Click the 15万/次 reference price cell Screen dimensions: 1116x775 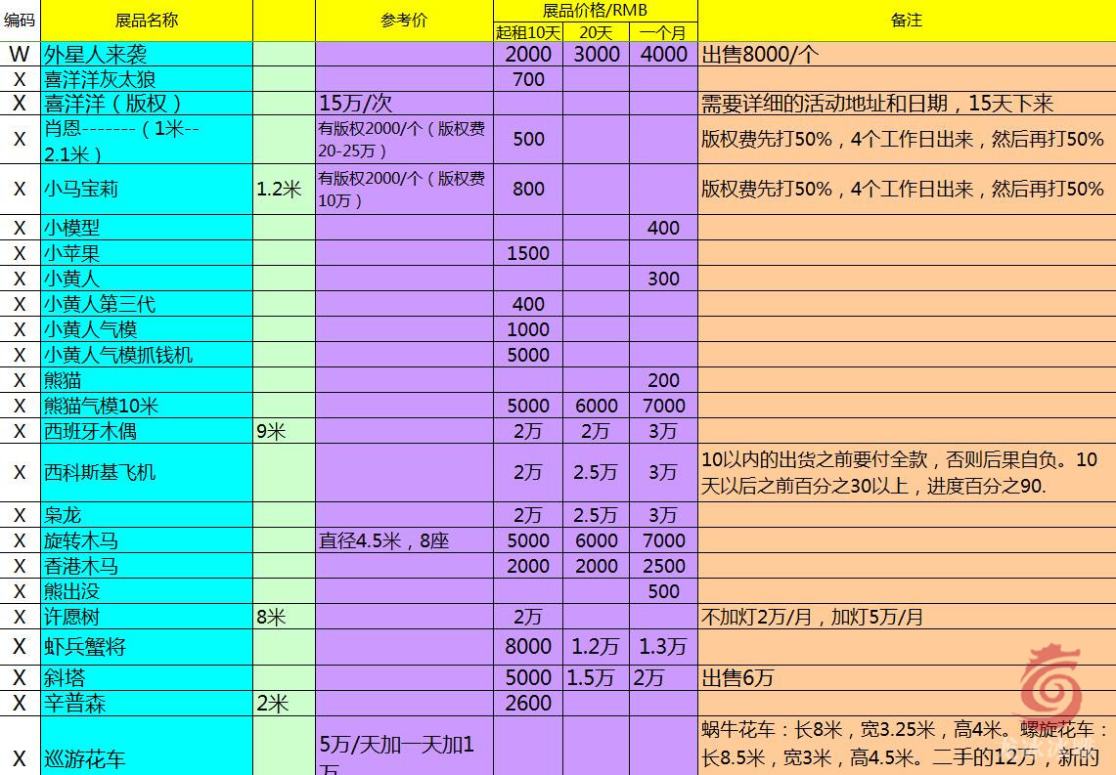(x=404, y=103)
